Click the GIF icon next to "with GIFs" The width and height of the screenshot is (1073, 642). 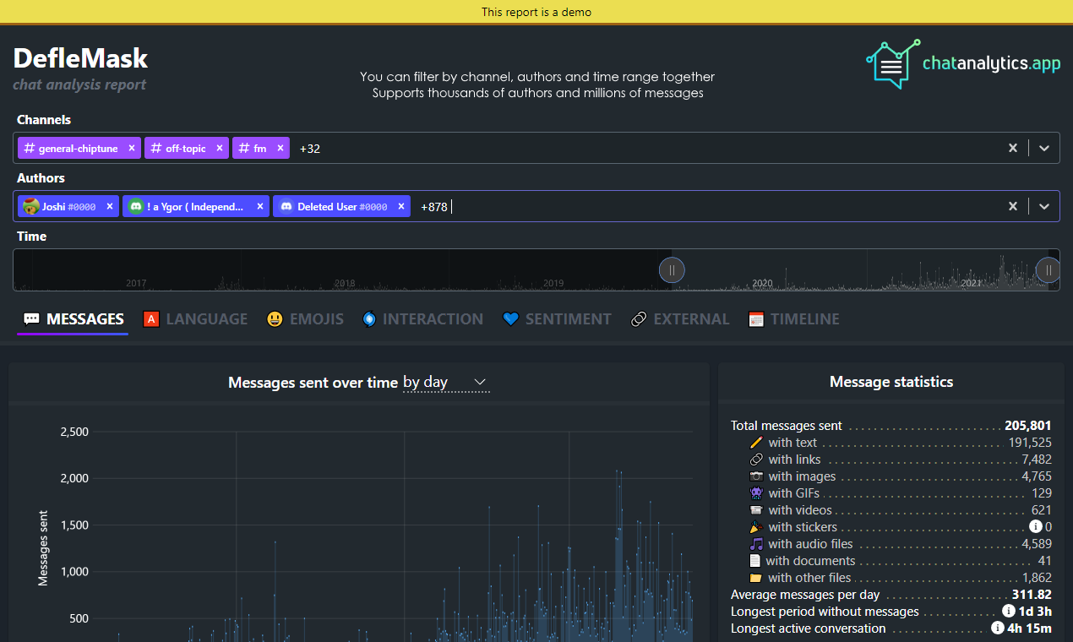[756, 492]
